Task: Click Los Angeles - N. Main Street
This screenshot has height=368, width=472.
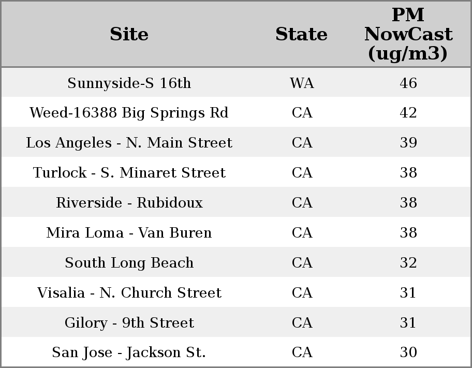Action: point(129,143)
